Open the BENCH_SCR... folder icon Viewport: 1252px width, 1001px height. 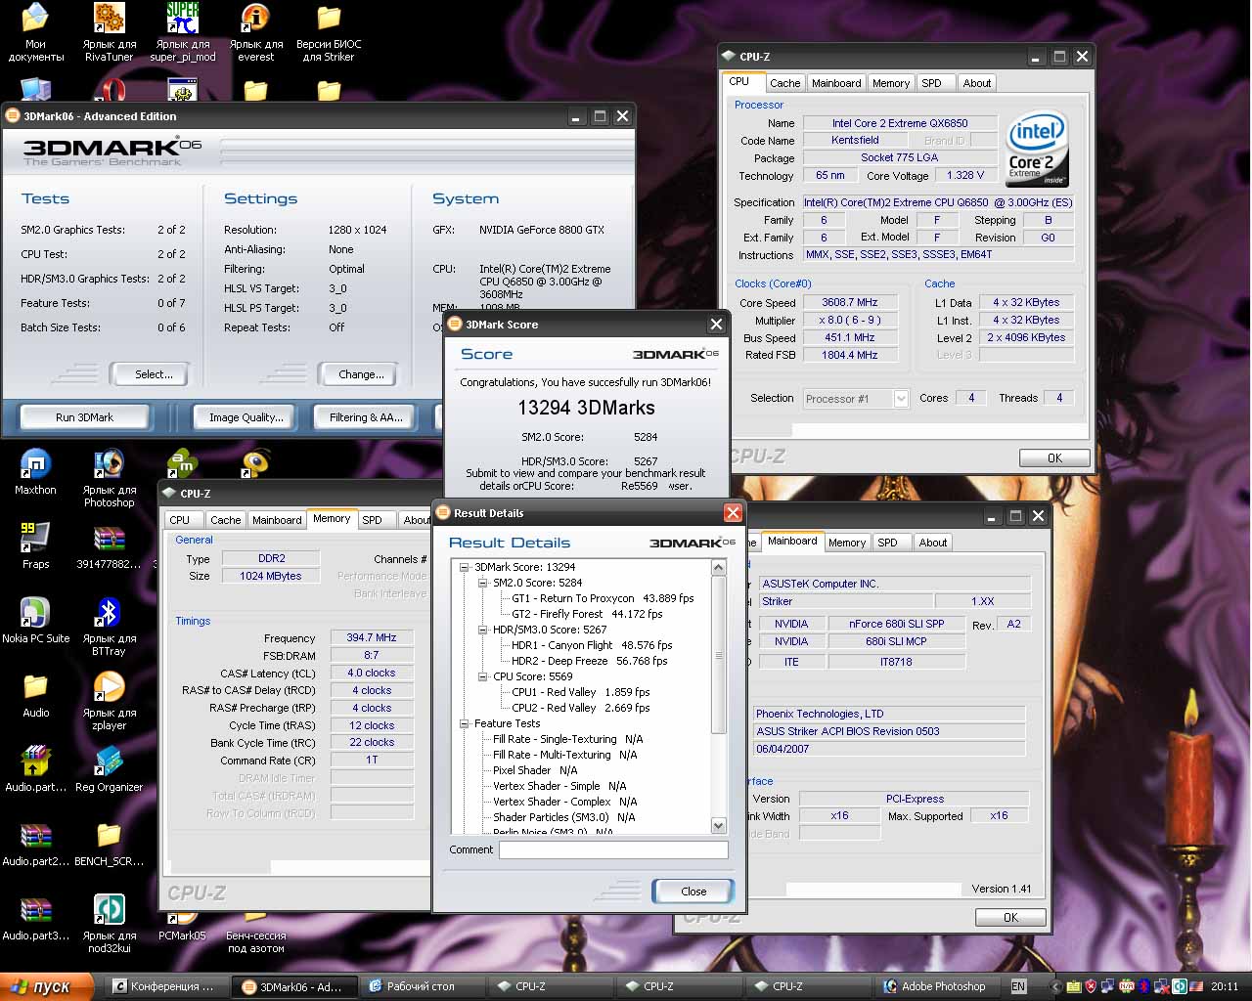(x=109, y=844)
